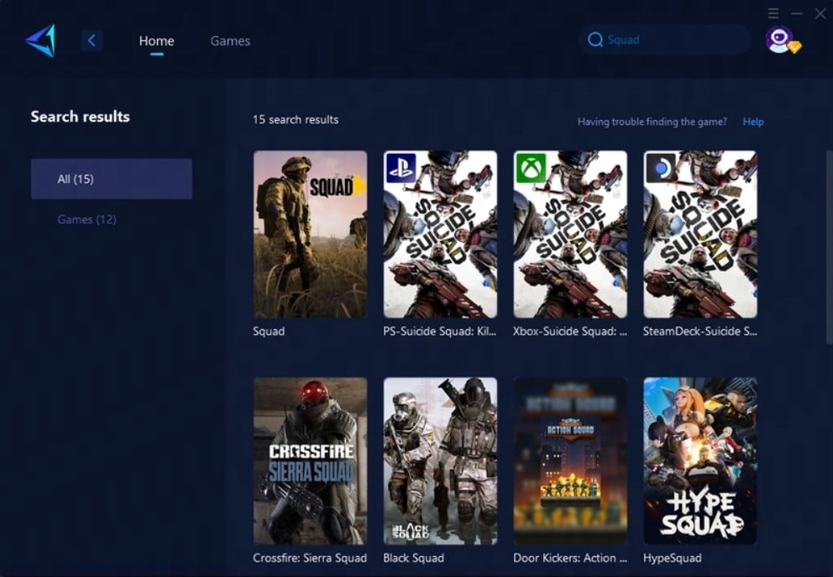Viewport: 833px width, 577px height.
Task: Click the "Xbox-Suicide Squad: ..." title
Action: [x=570, y=331]
